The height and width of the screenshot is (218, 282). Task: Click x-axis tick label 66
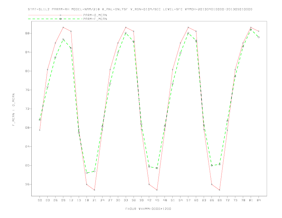point(212,200)
